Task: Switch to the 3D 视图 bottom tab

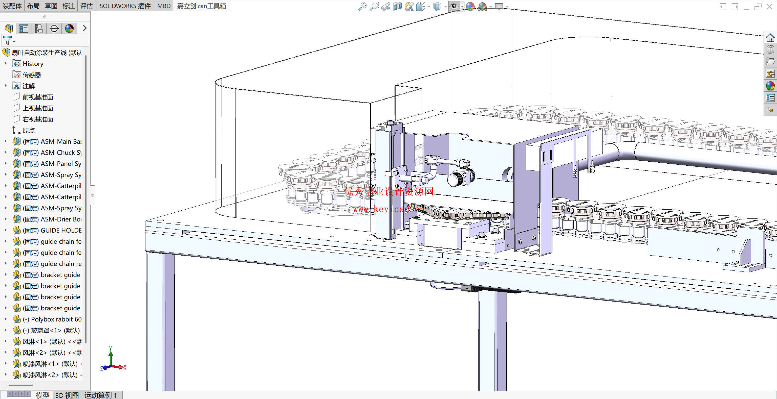Action: click(x=67, y=395)
